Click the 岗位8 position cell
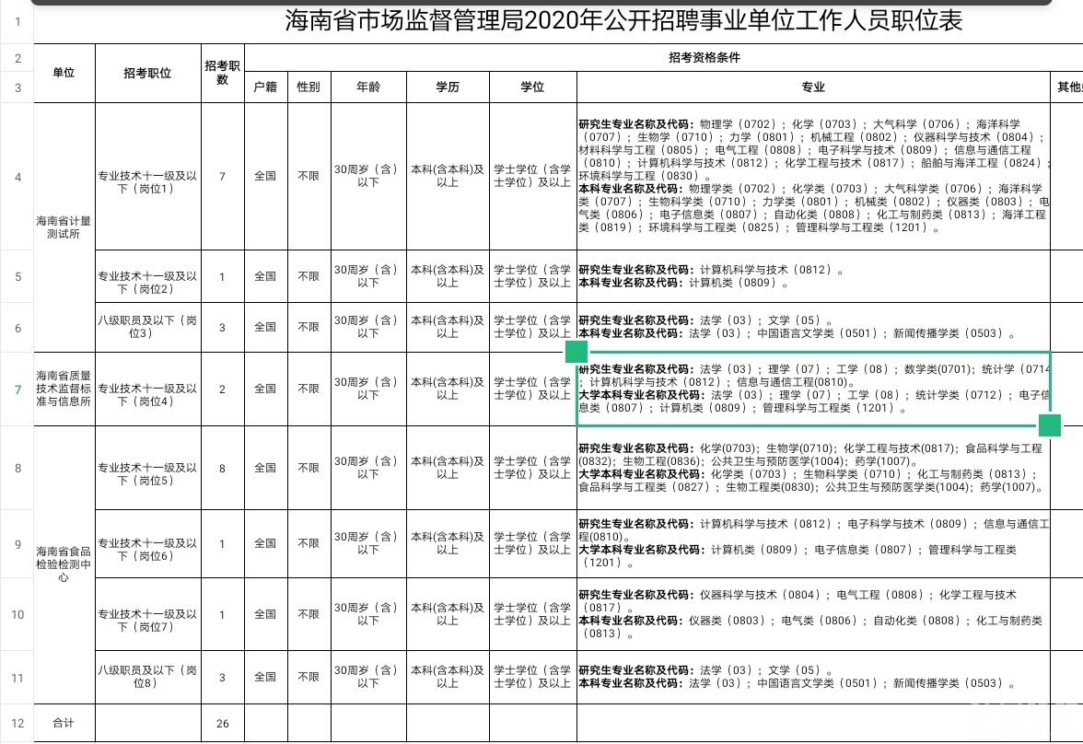This screenshot has width=1083, height=744. pyautogui.click(x=147, y=677)
